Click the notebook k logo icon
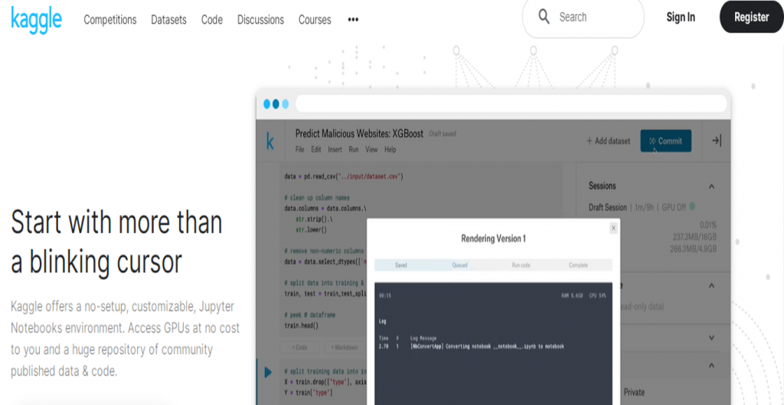 click(270, 141)
